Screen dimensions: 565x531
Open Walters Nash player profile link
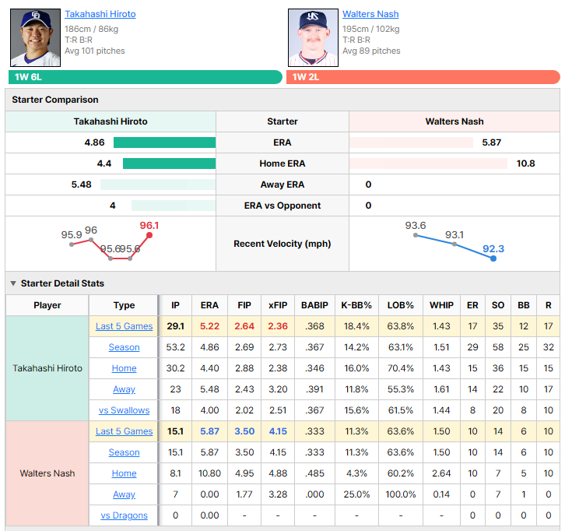[x=370, y=14]
